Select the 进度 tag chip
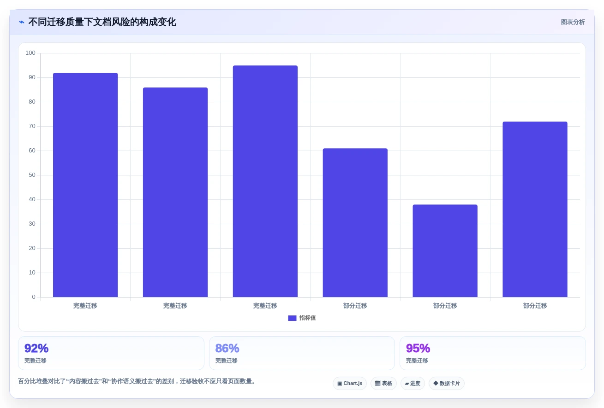Screen dimensions: 604x408 tap(413, 384)
